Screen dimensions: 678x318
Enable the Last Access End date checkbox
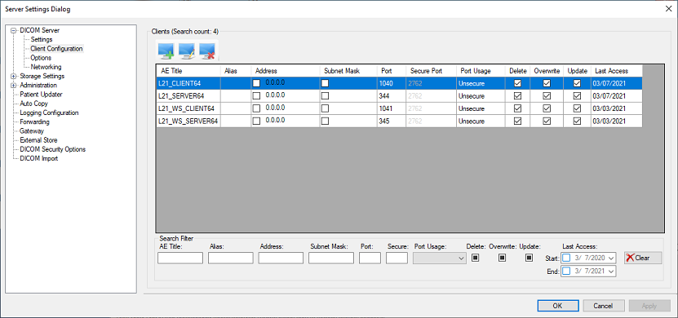(x=566, y=272)
